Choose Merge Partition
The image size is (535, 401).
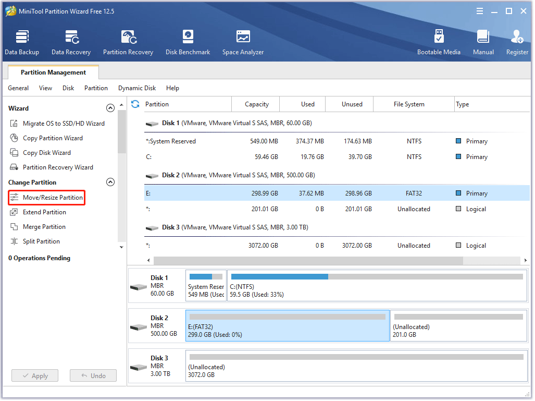coord(38,227)
